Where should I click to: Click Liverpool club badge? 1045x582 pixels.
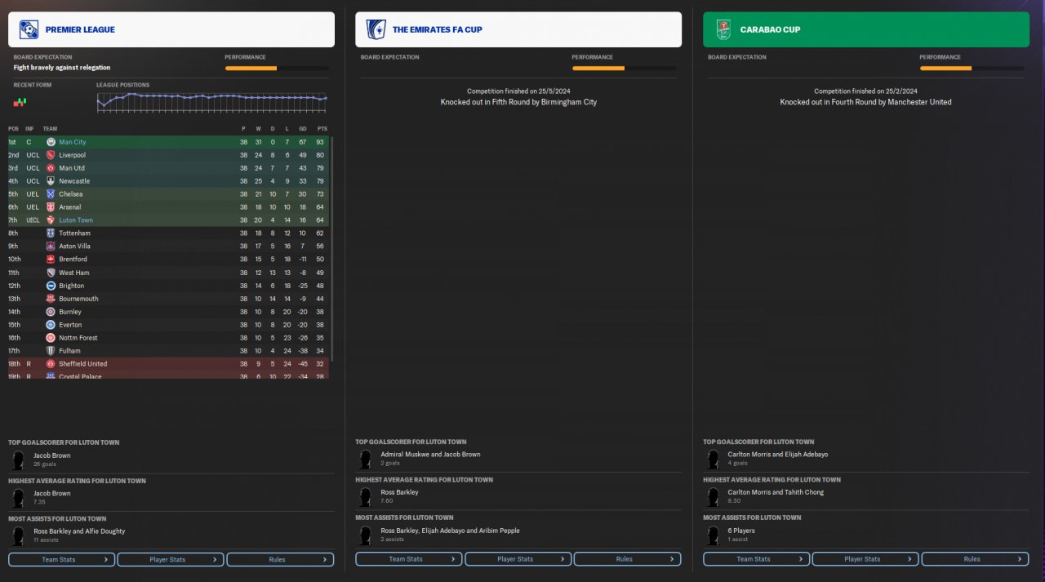click(x=51, y=155)
